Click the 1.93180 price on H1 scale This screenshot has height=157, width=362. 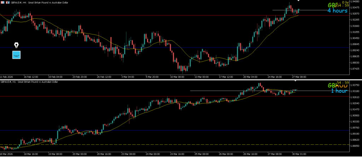(x=354, y=91)
